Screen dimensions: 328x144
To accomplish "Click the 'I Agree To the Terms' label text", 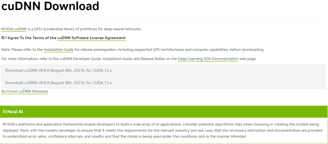I will (31, 38).
